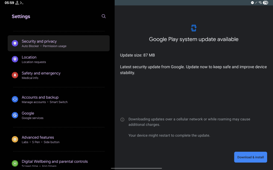
Task: Tap the Safety and emergency red icon
Action: 15,75
